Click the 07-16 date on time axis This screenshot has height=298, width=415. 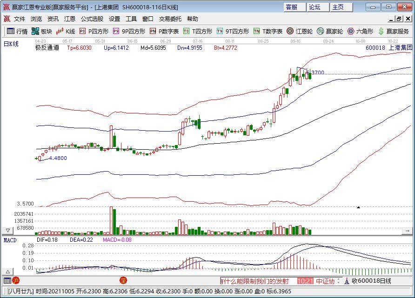(197, 41)
